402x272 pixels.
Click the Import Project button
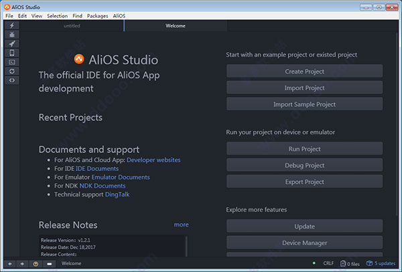click(x=304, y=88)
